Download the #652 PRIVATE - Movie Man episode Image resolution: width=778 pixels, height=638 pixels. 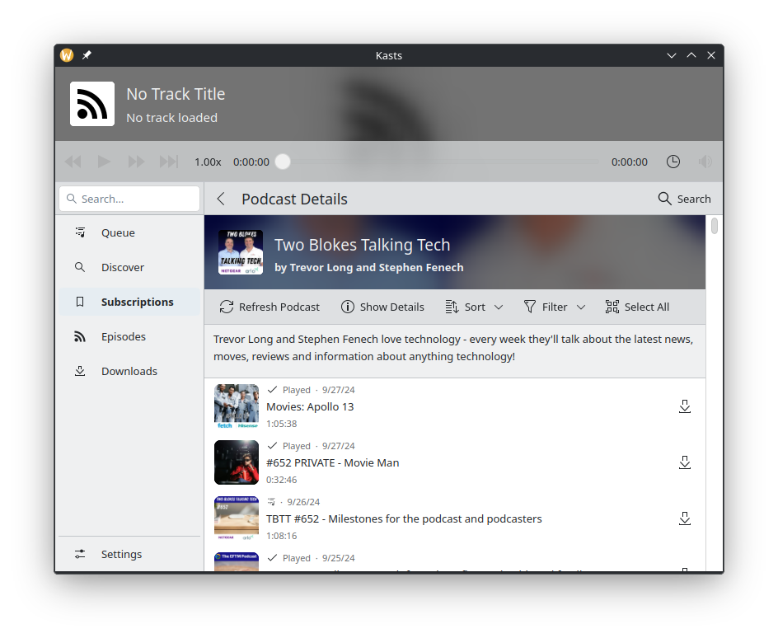(685, 462)
